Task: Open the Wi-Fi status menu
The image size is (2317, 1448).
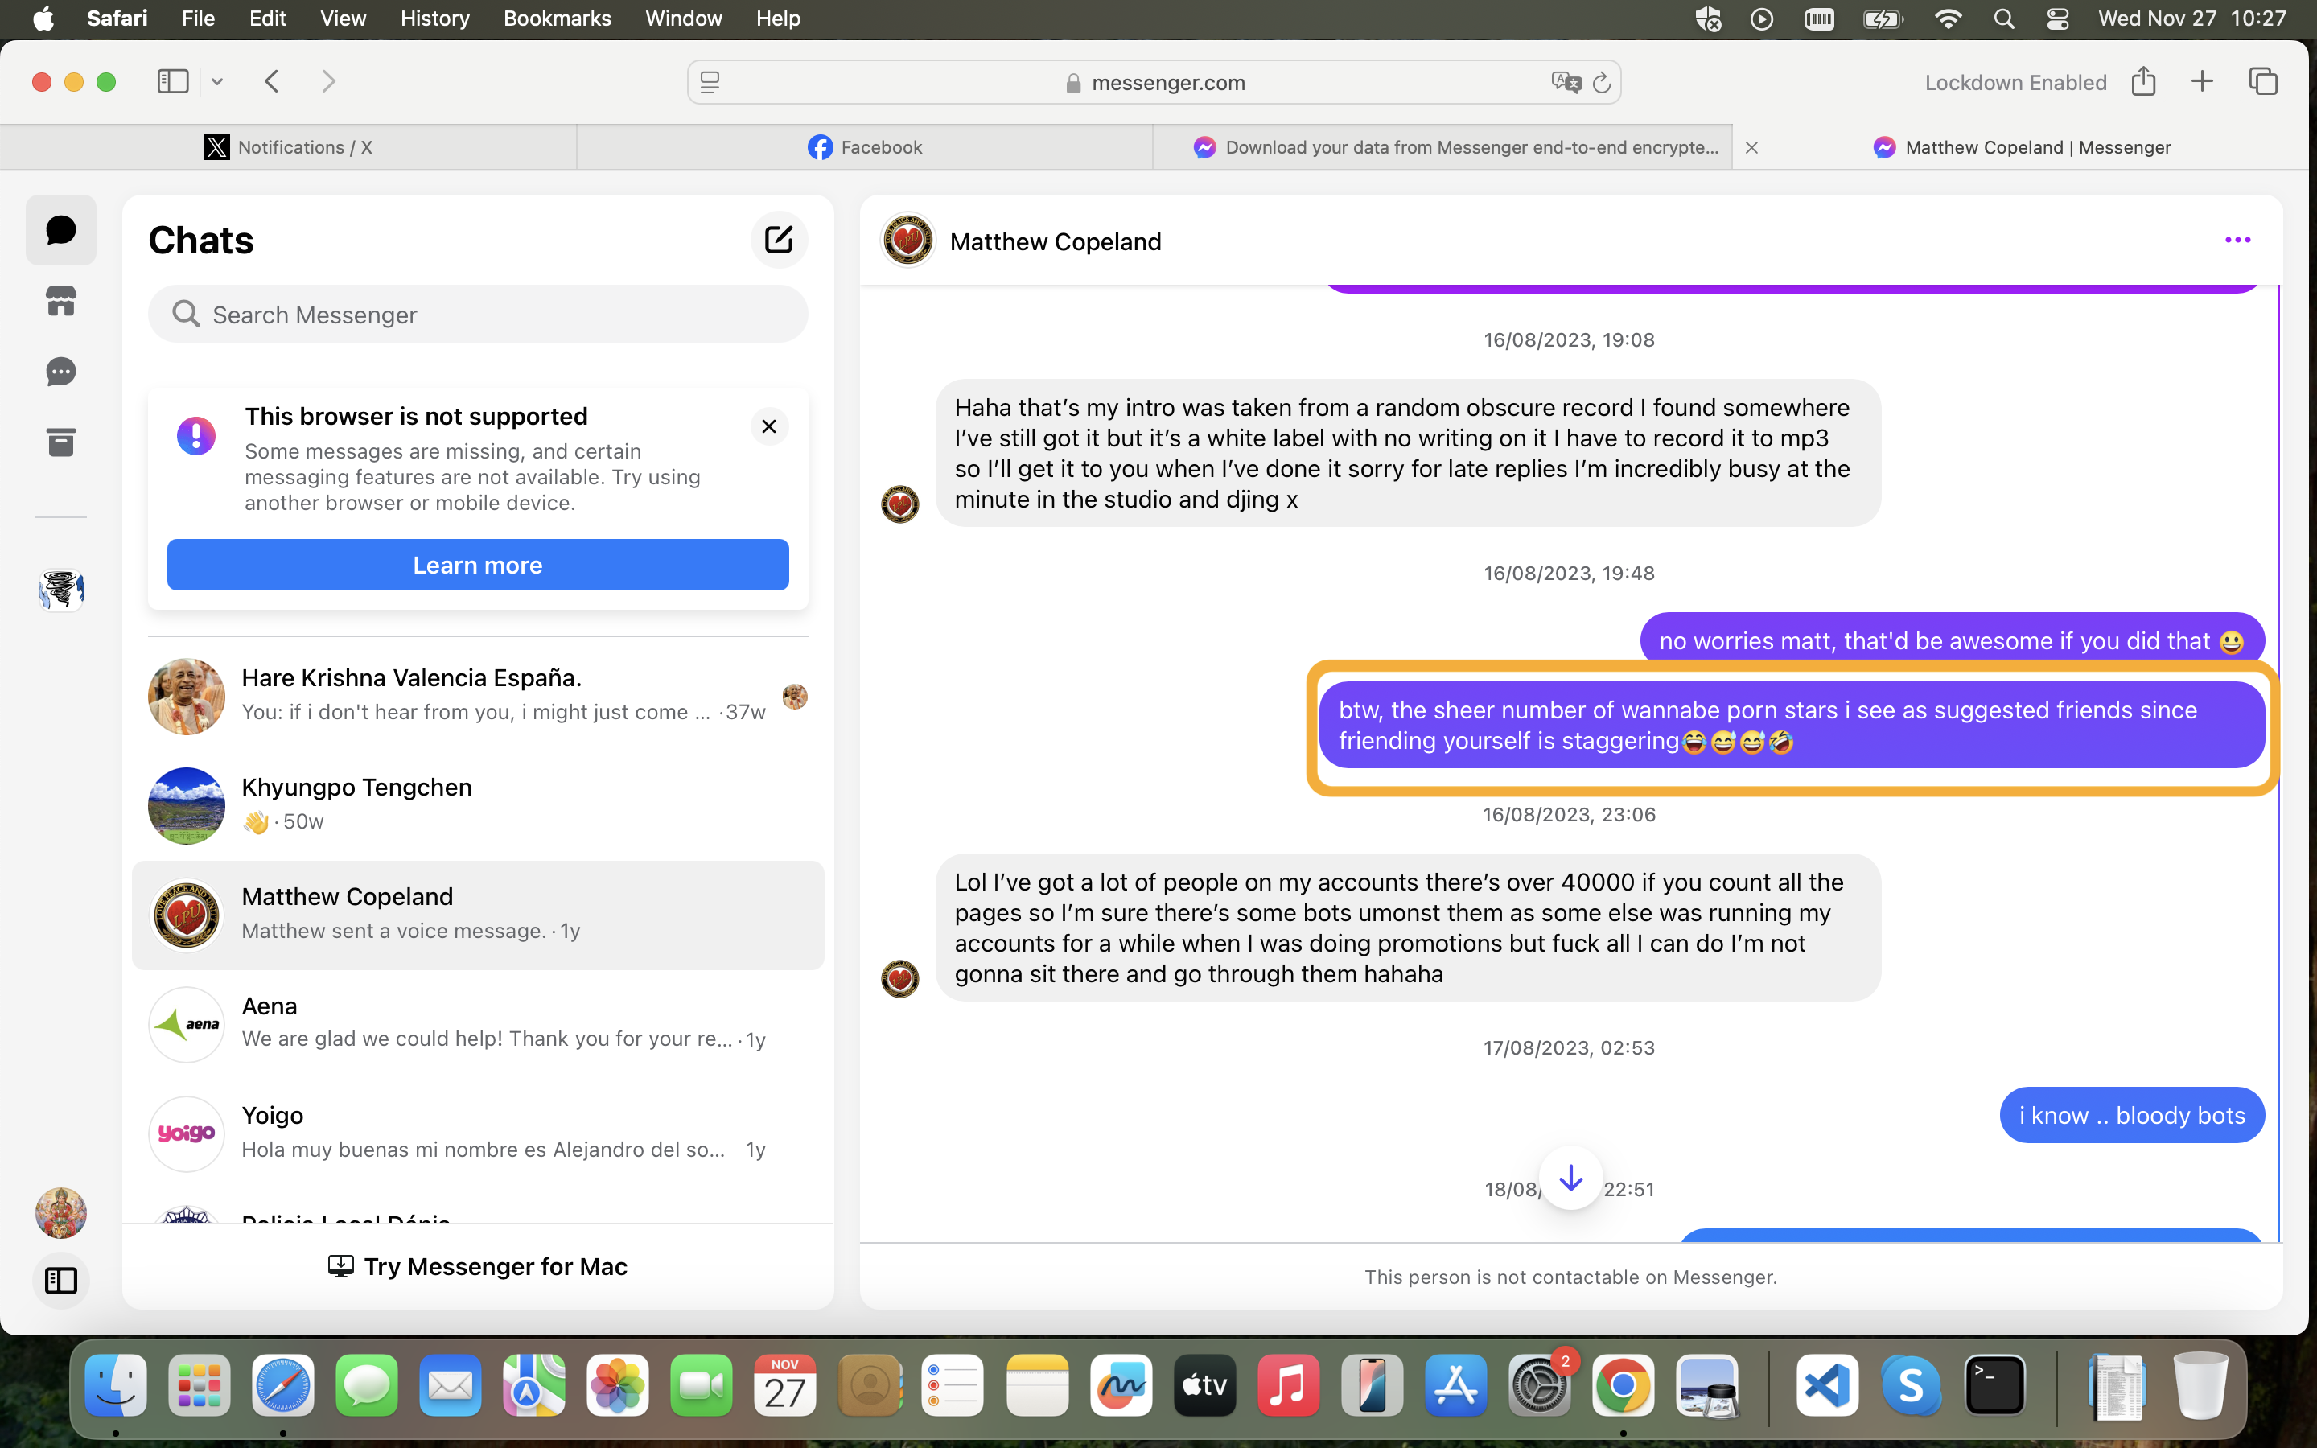Action: pos(1948,19)
